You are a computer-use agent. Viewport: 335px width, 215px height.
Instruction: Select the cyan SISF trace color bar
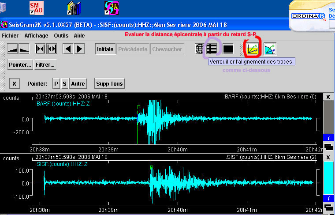[328, 177]
